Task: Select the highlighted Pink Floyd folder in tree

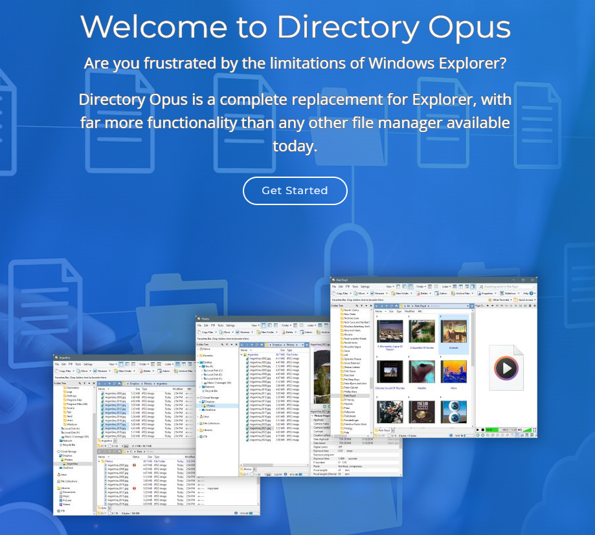Action: point(350,396)
